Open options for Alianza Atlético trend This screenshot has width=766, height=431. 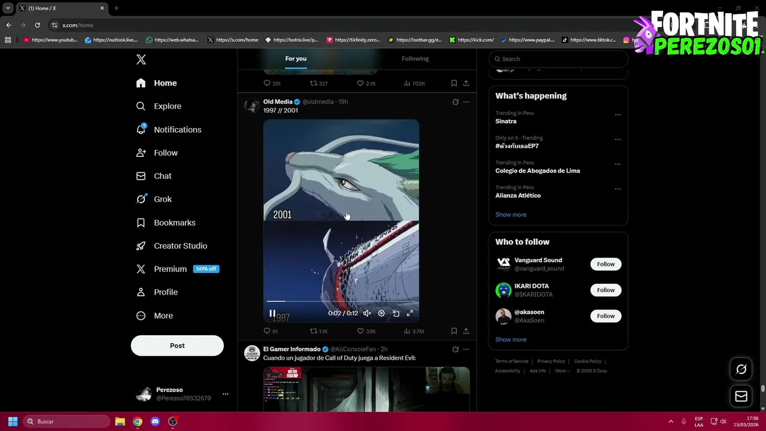click(618, 189)
